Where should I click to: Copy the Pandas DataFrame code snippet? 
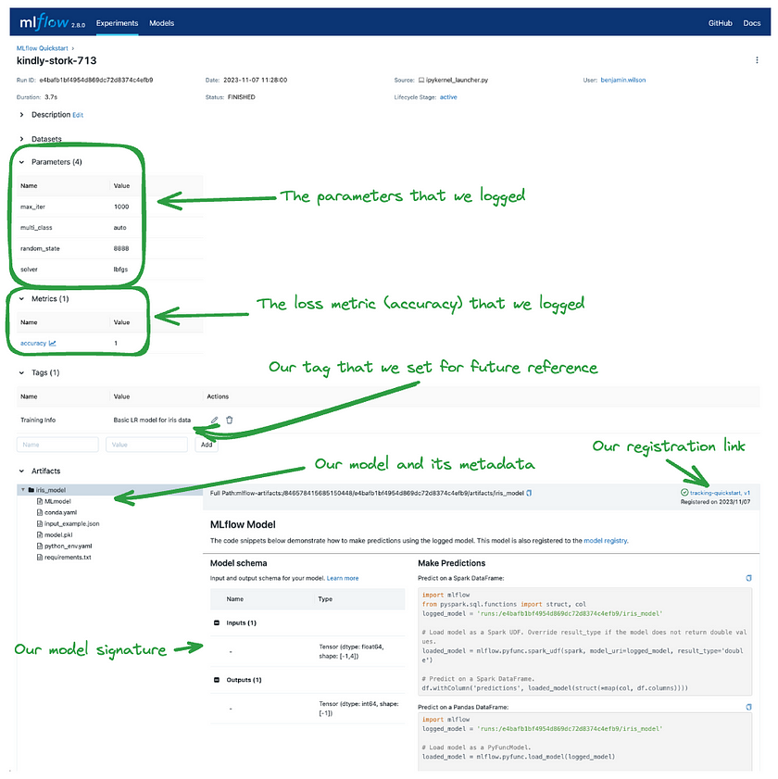pos(748,707)
